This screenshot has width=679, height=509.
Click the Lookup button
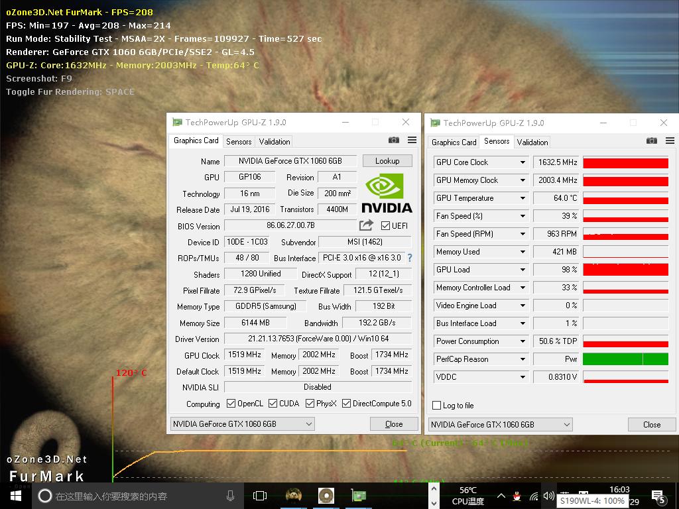[x=387, y=160]
